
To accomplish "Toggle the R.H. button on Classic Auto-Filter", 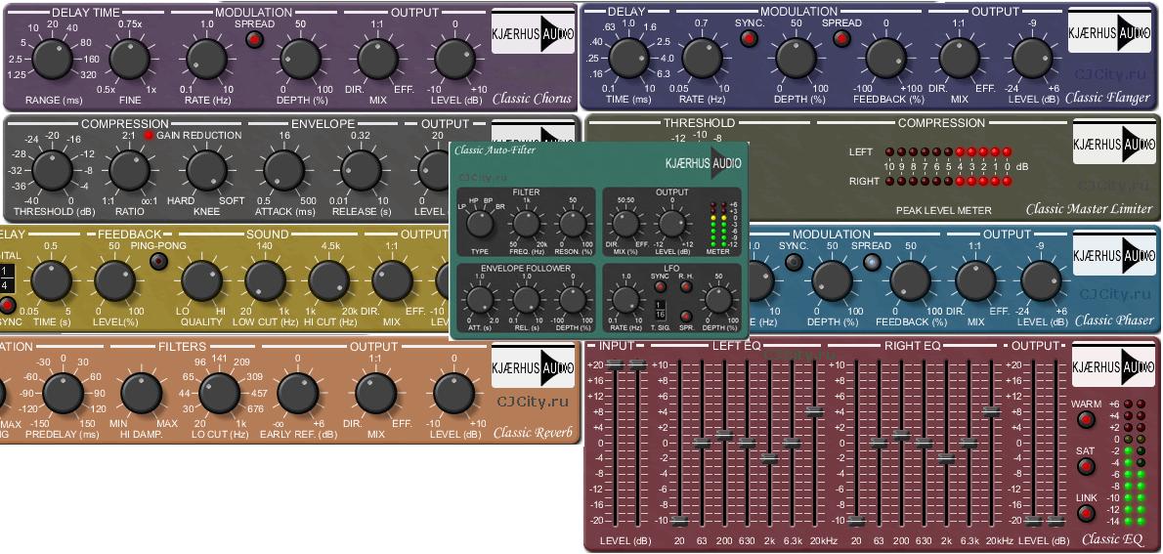I will click(686, 287).
